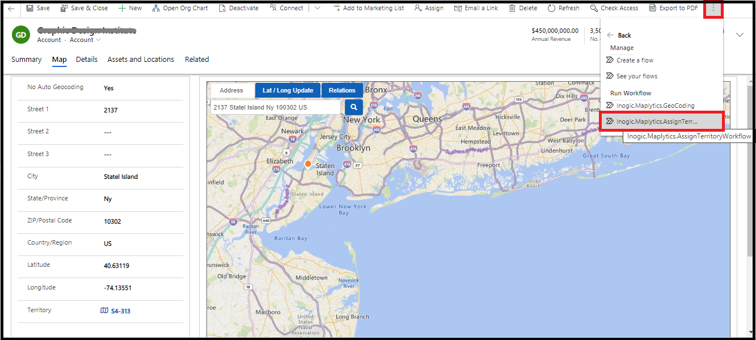This screenshot has width=756, height=340.
Task: Open Add to Marketing List
Action: 369,8
